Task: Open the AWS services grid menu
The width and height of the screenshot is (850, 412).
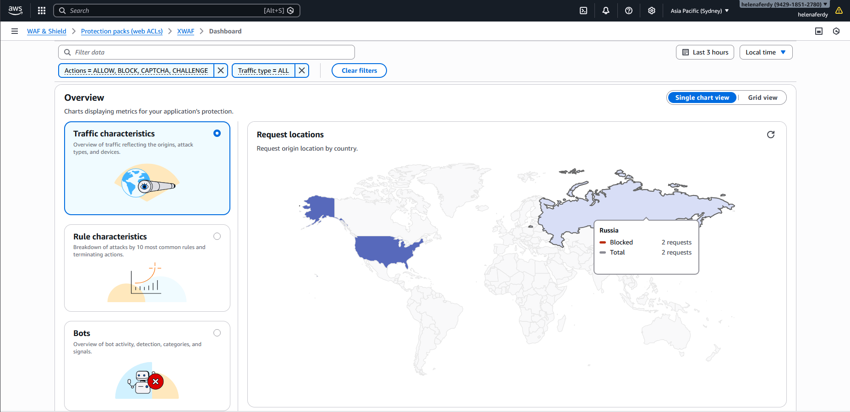Action: tap(42, 11)
